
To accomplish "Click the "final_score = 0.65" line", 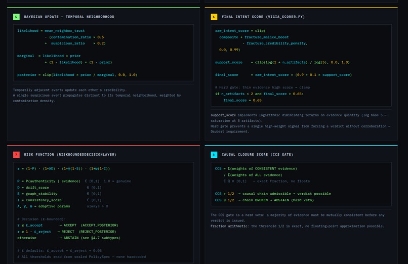I will click(242, 100).
